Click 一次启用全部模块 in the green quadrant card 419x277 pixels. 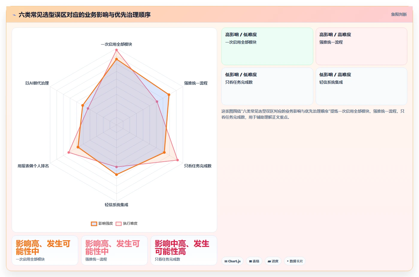coord(241,42)
